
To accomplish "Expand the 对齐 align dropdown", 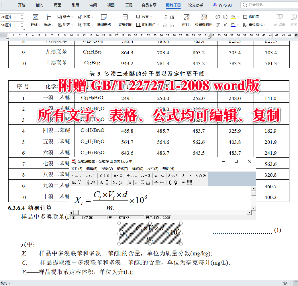I will pos(72,25).
